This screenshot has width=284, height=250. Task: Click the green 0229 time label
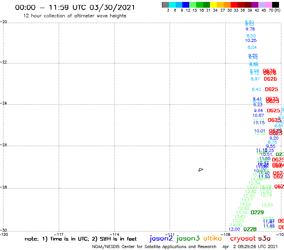(257, 212)
